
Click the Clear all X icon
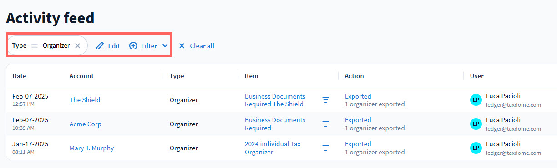tap(182, 46)
